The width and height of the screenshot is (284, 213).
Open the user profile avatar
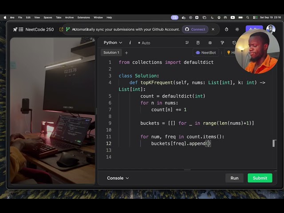tap(271, 29)
